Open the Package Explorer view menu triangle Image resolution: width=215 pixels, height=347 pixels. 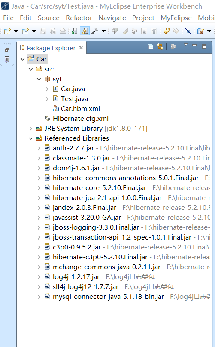click(186, 45)
